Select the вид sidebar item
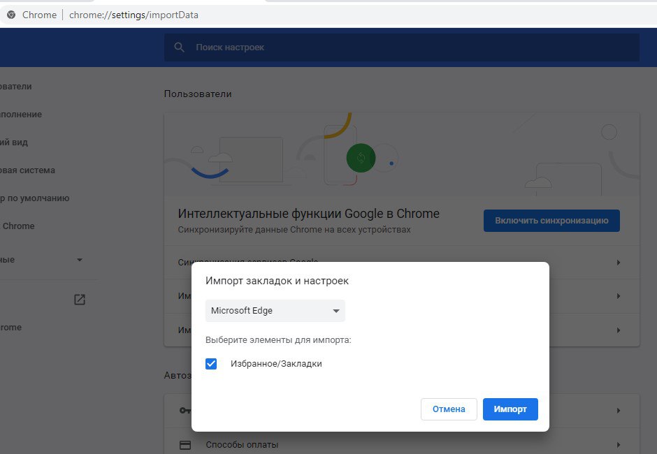 click(14, 142)
